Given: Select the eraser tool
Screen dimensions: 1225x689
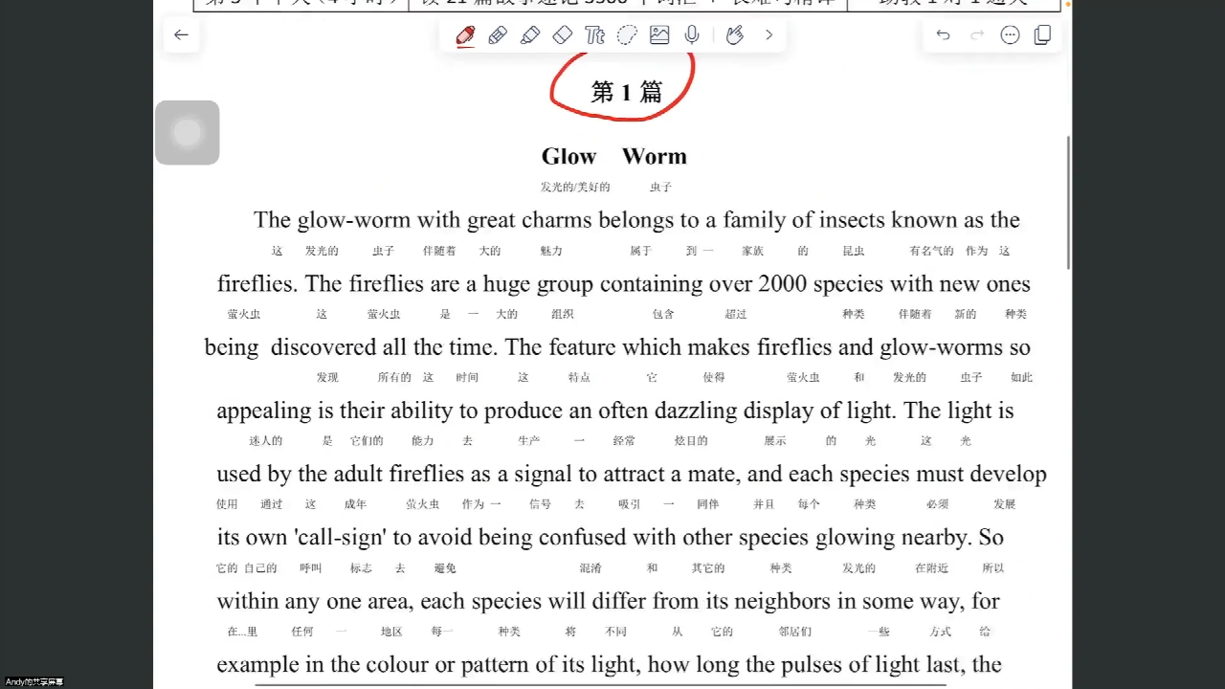Looking at the screenshot, I should 563,35.
